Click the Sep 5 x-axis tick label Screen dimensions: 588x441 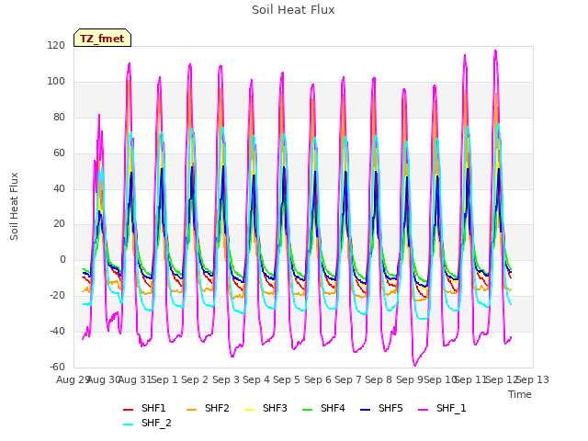coord(287,379)
